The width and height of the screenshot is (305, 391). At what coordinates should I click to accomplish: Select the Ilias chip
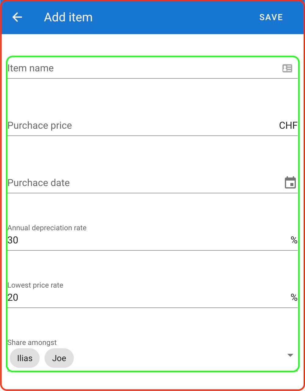(25, 358)
